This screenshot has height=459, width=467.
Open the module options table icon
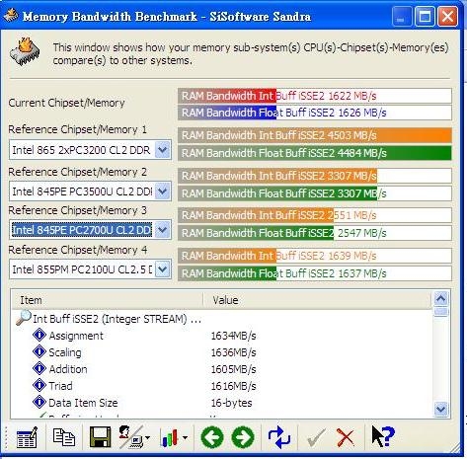(28, 437)
